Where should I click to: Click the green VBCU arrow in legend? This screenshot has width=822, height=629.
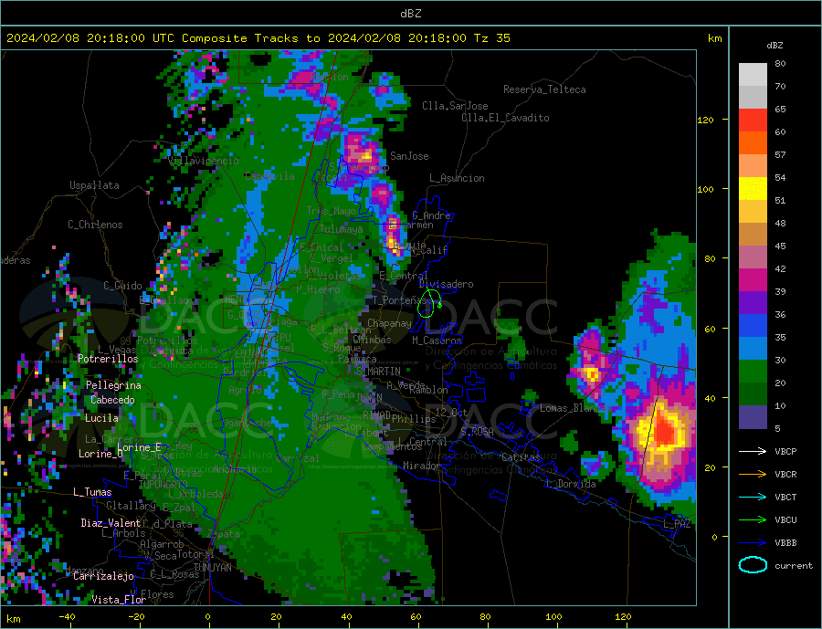753,519
